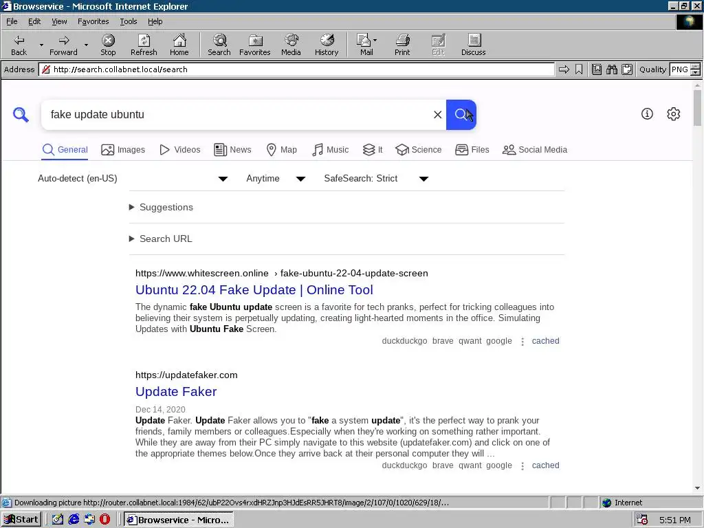The height and width of the screenshot is (528, 704).
Task: Switch to the Videos tab
Action: click(x=180, y=149)
